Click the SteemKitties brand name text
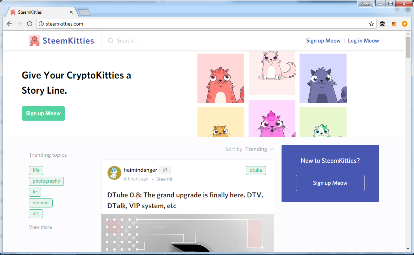The height and width of the screenshot is (255, 414). pos(68,41)
